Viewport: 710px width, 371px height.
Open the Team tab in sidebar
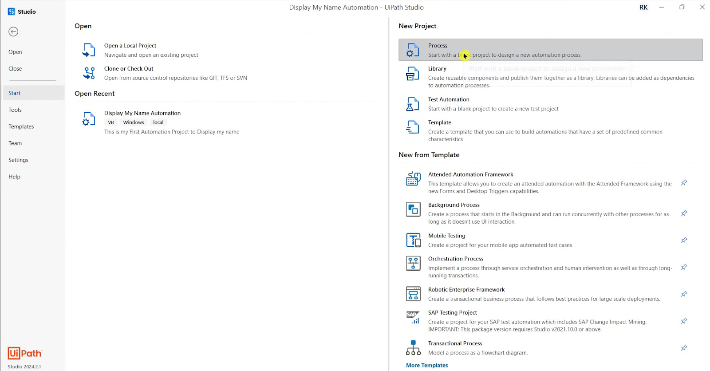[15, 143]
